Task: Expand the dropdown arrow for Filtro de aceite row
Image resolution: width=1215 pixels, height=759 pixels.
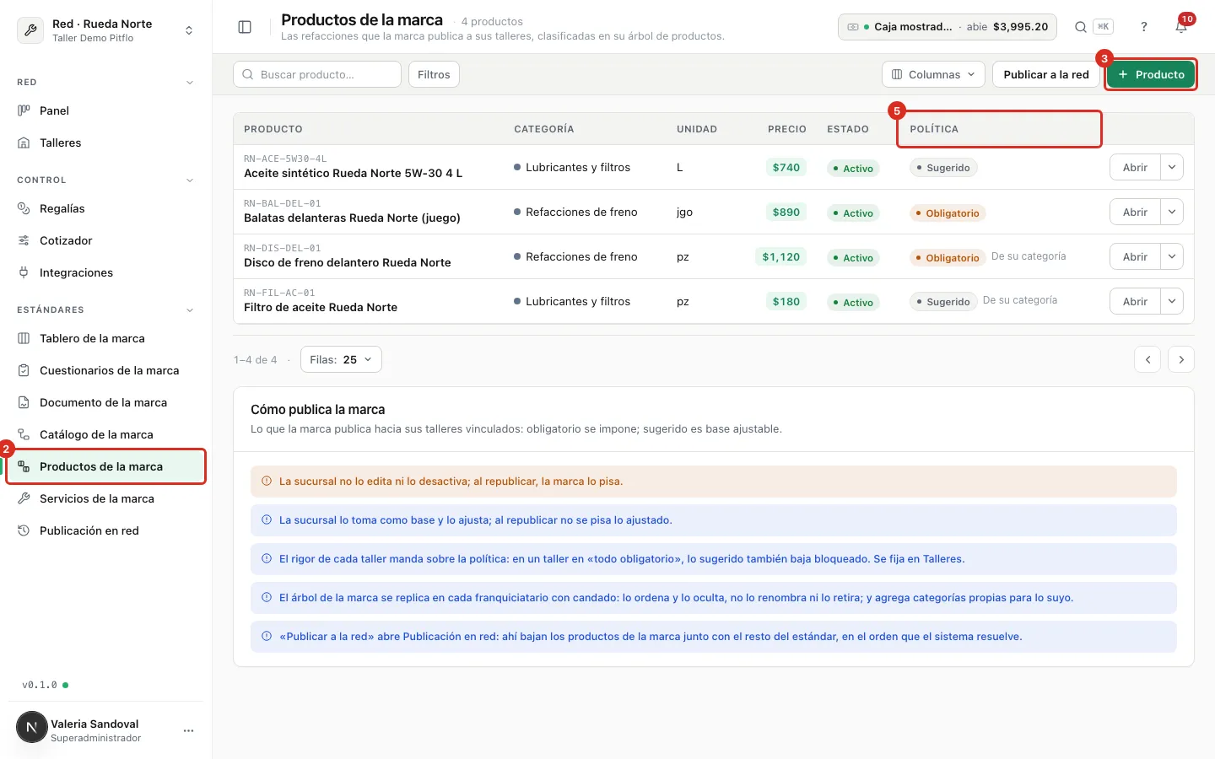Action: tap(1172, 301)
